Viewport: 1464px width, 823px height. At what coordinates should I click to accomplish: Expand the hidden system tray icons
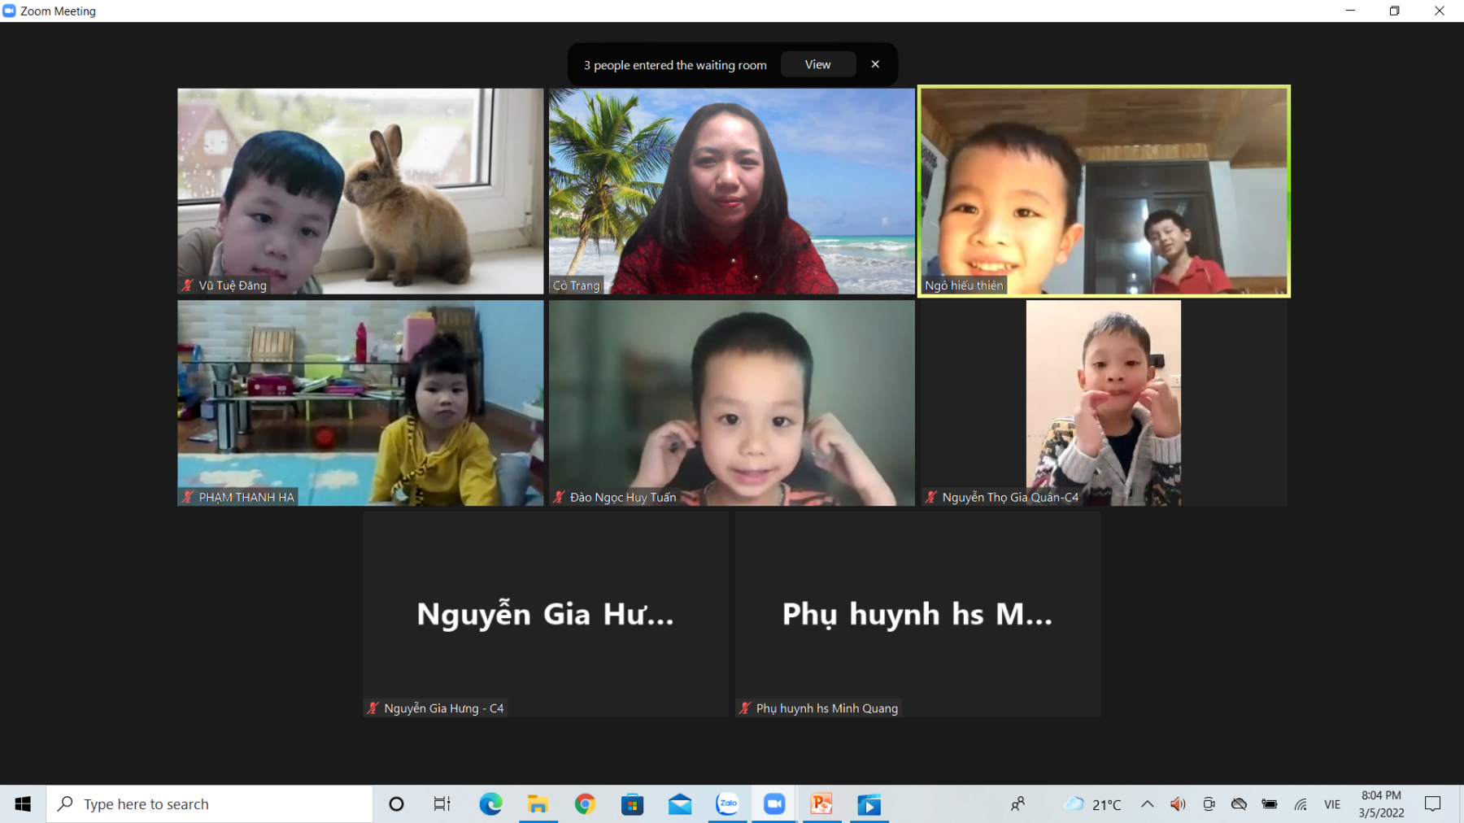pos(1147,804)
